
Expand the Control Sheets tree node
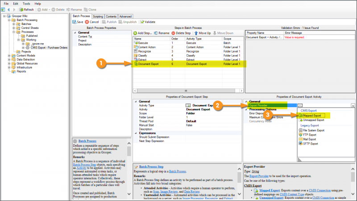click(14, 28)
